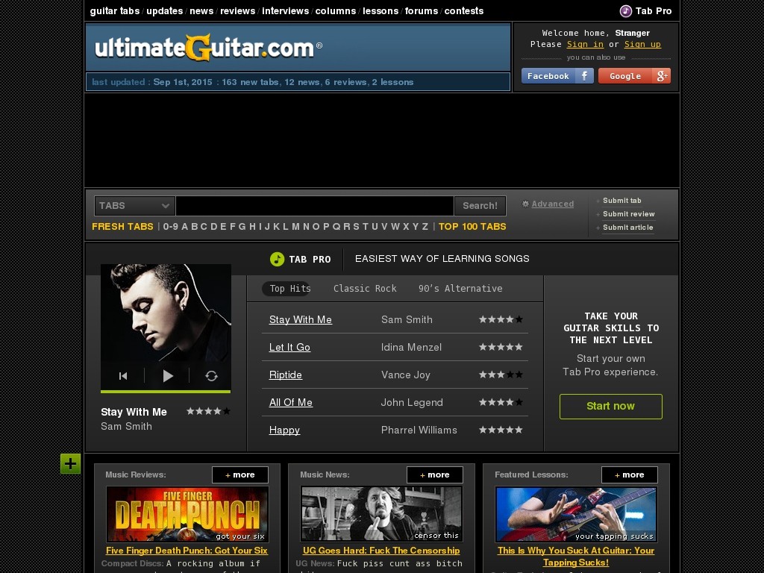Click more button in Music News
This screenshot has width=764, height=573.
click(x=435, y=475)
